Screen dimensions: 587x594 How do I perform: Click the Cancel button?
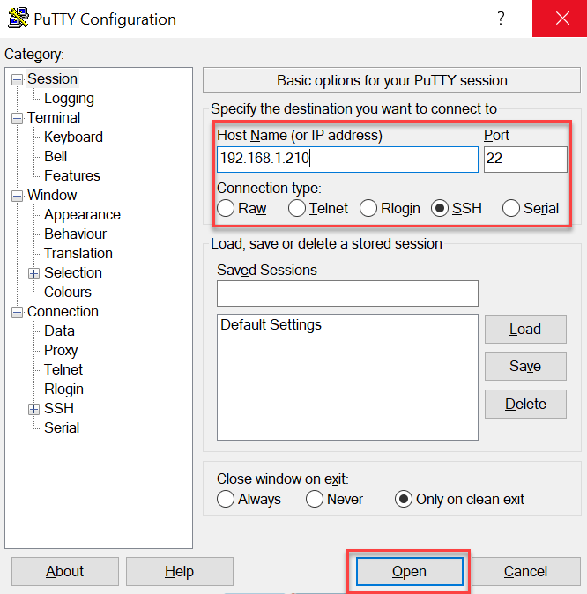coord(525,571)
